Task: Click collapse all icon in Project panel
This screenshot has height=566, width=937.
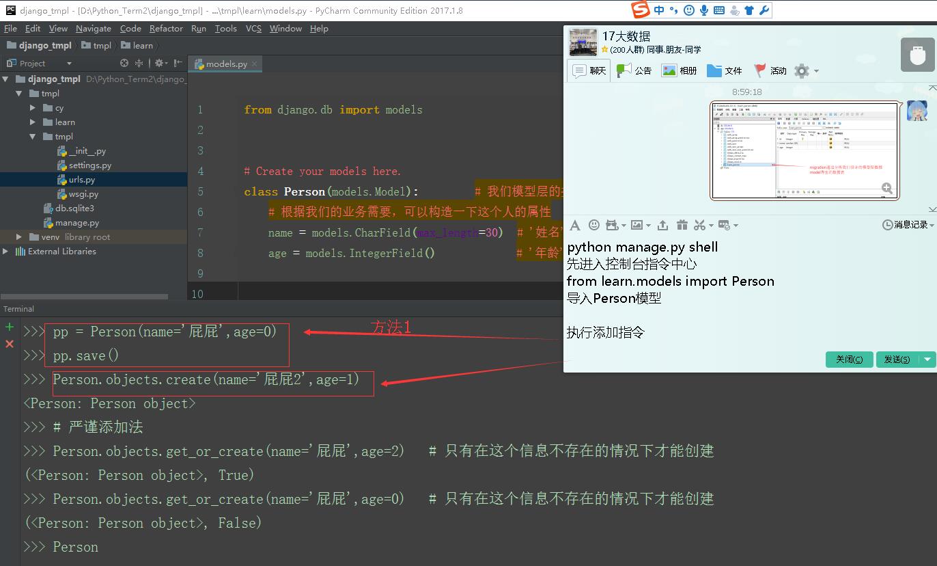Action: [x=139, y=63]
